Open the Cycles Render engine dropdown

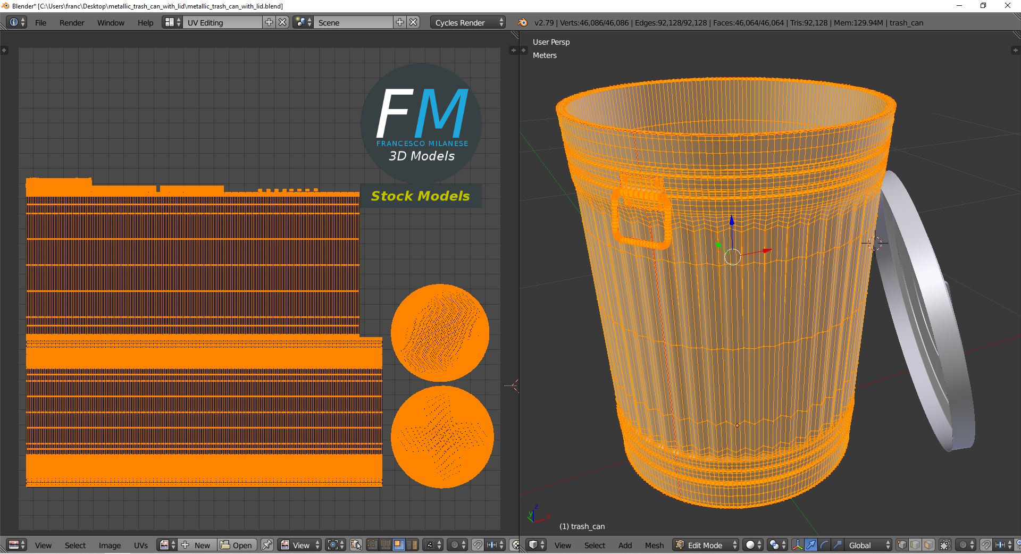[468, 22]
